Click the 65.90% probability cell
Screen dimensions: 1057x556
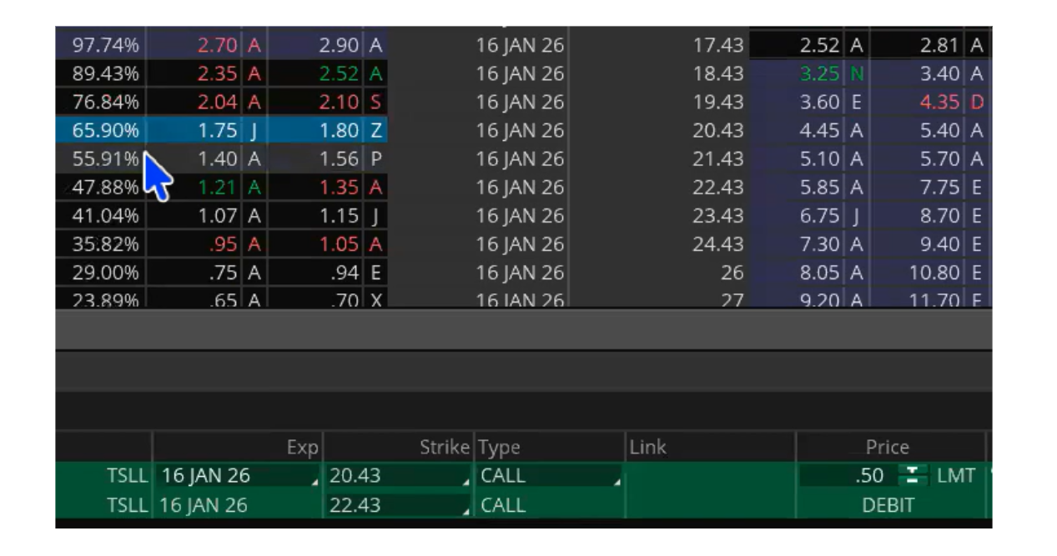click(105, 131)
